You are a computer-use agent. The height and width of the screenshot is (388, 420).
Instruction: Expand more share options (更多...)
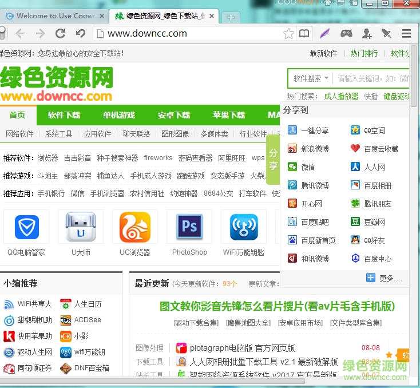385,278
